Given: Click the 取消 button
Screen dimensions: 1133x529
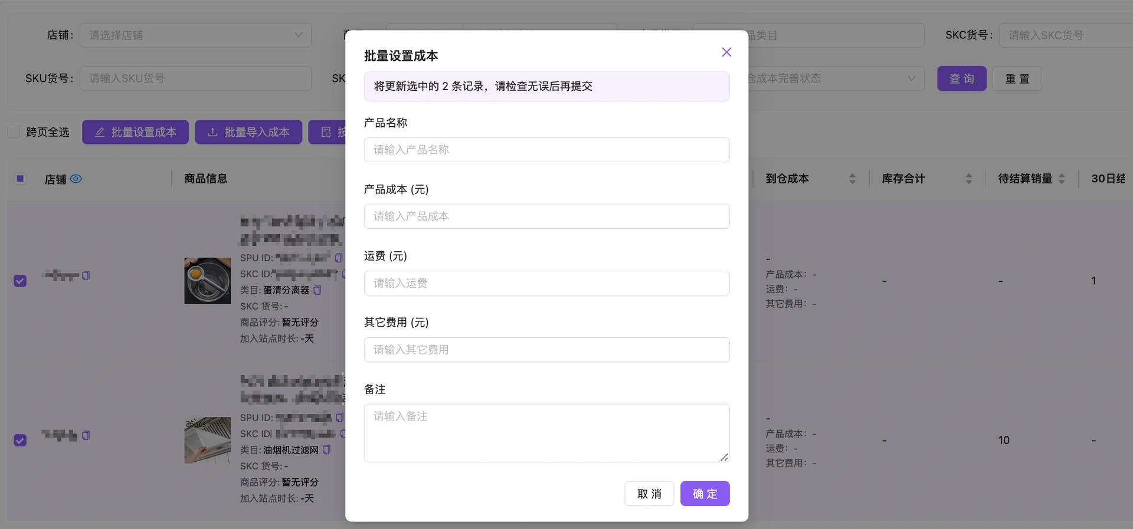Looking at the screenshot, I should pos(649,494).
